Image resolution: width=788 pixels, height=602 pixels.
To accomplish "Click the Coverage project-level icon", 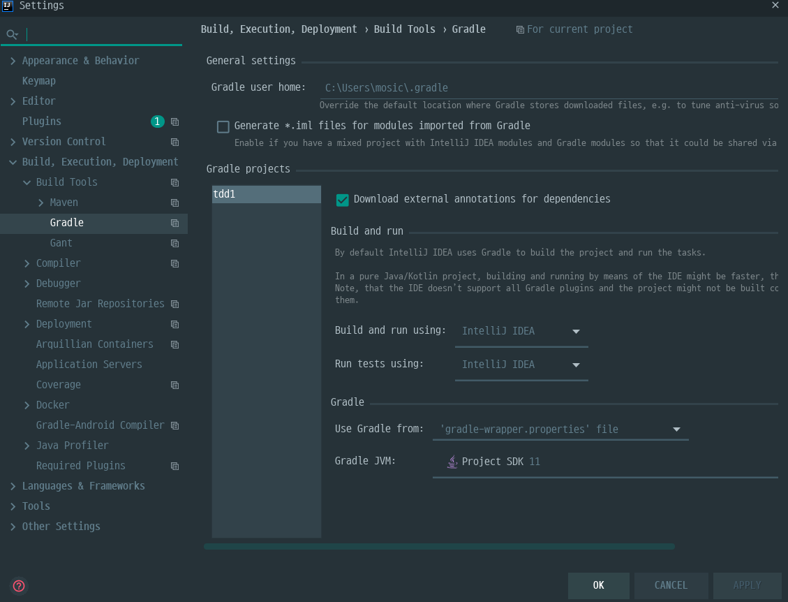I will click(x=175, y=386).
